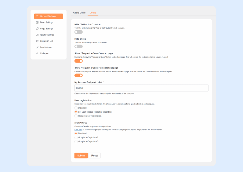Click the Form Settings icon
This screenshot has height=172, width=243.
[37, 22]
